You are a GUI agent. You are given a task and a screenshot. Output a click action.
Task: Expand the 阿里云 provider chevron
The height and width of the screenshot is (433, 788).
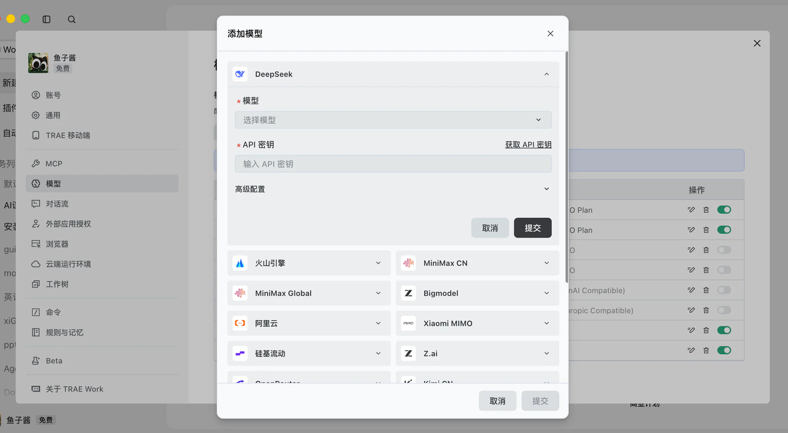click(x=378, y=323)
